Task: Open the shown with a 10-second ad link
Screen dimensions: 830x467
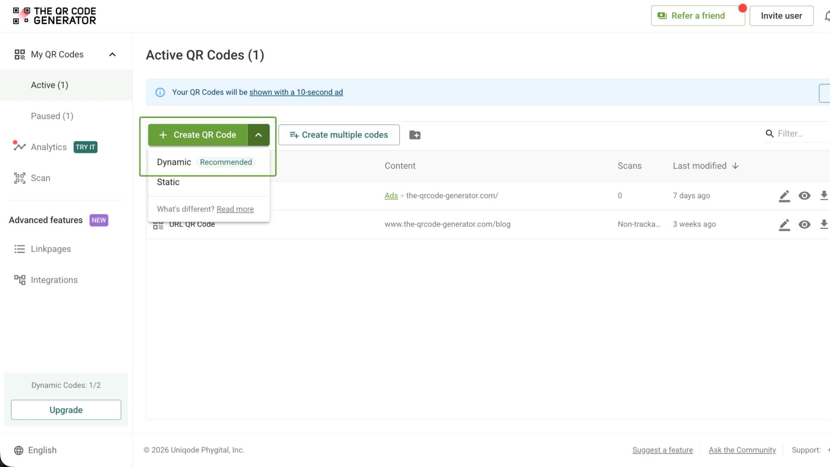Action: 296,92
